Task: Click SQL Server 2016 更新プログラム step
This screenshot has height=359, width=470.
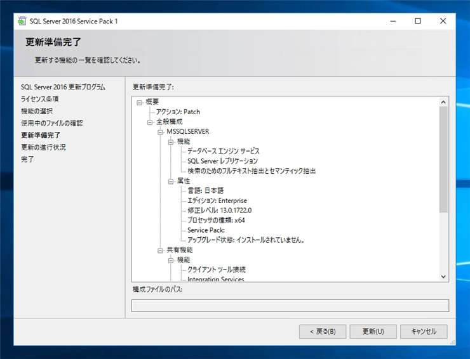Action: [x=63, y=87]
